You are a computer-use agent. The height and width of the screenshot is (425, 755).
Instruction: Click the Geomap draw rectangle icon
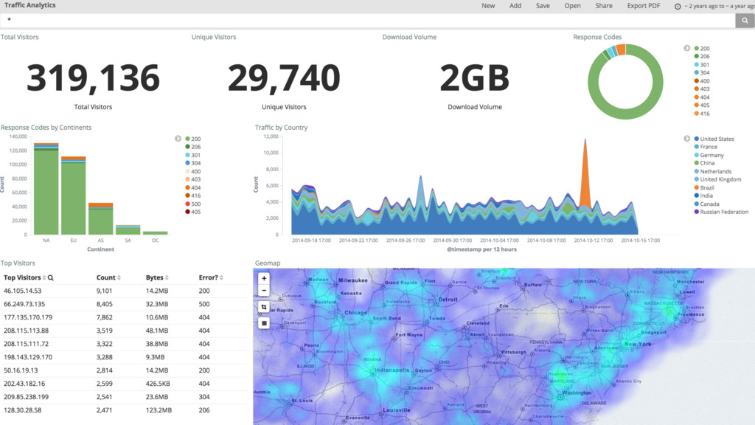pos(264,323)
